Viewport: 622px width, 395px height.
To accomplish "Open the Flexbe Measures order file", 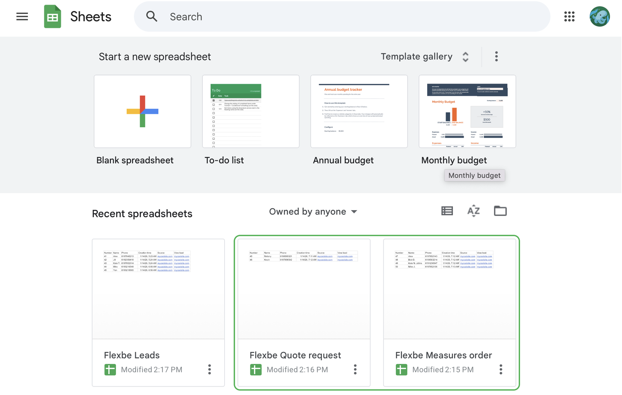I will tap(450, 289).
